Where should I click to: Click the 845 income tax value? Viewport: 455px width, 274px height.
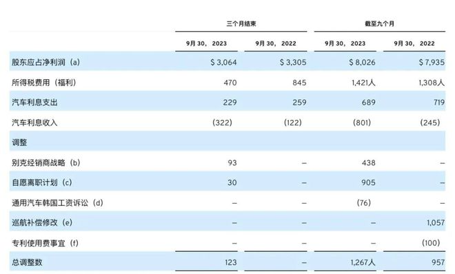pyautogui.click(x=299, y=83)
